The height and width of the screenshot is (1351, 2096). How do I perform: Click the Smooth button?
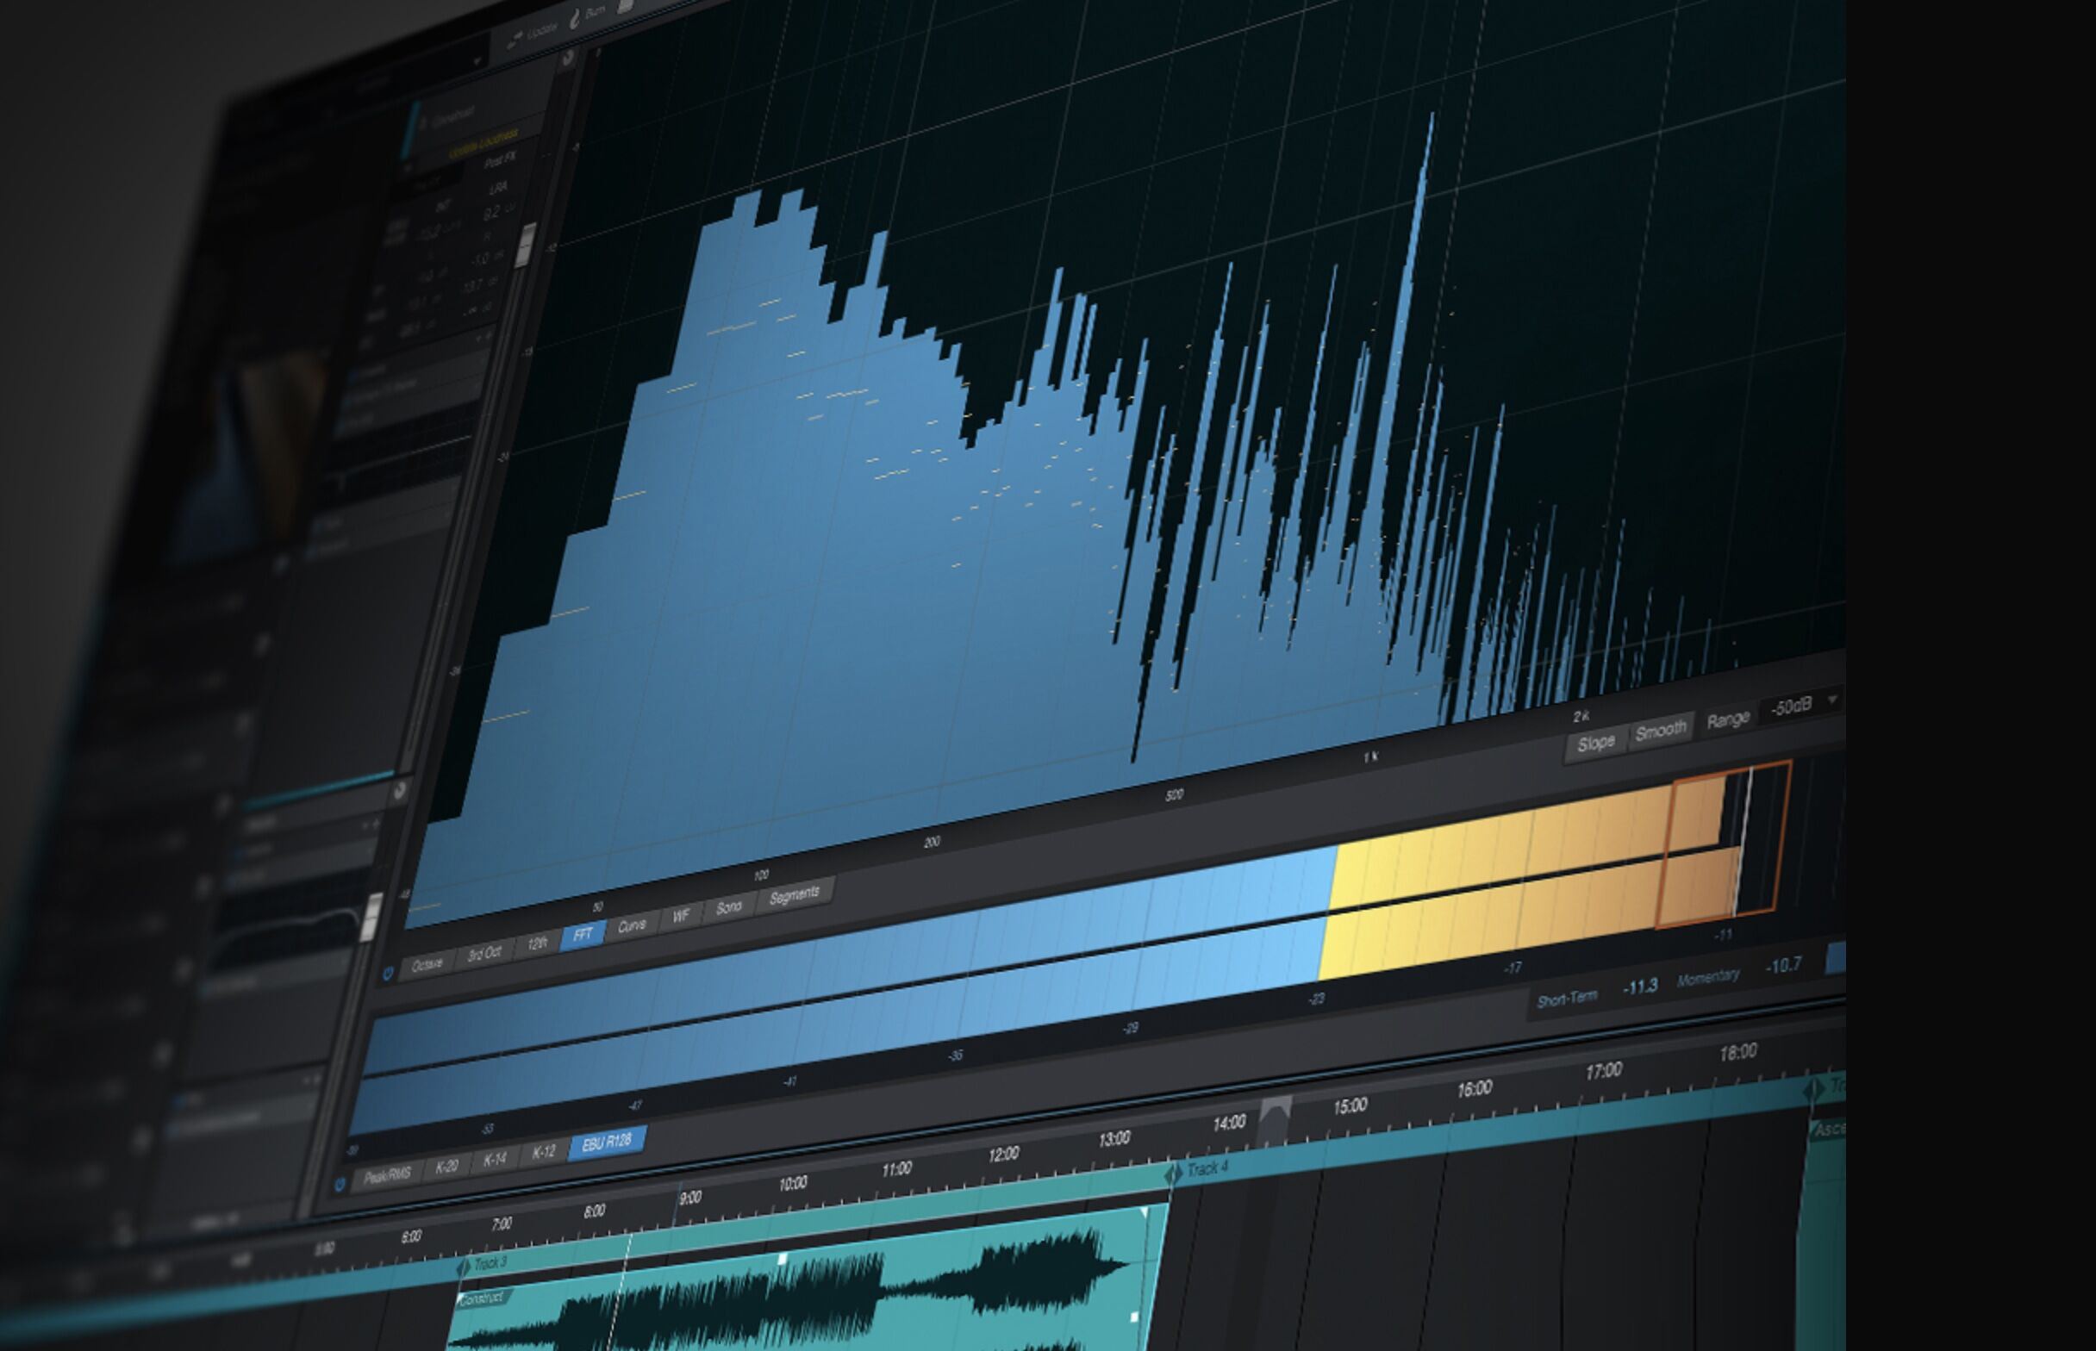tap(1662, 732)
